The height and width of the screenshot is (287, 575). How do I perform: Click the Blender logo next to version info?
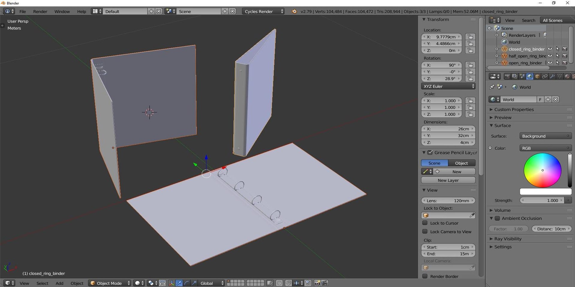tap(294, 11)
